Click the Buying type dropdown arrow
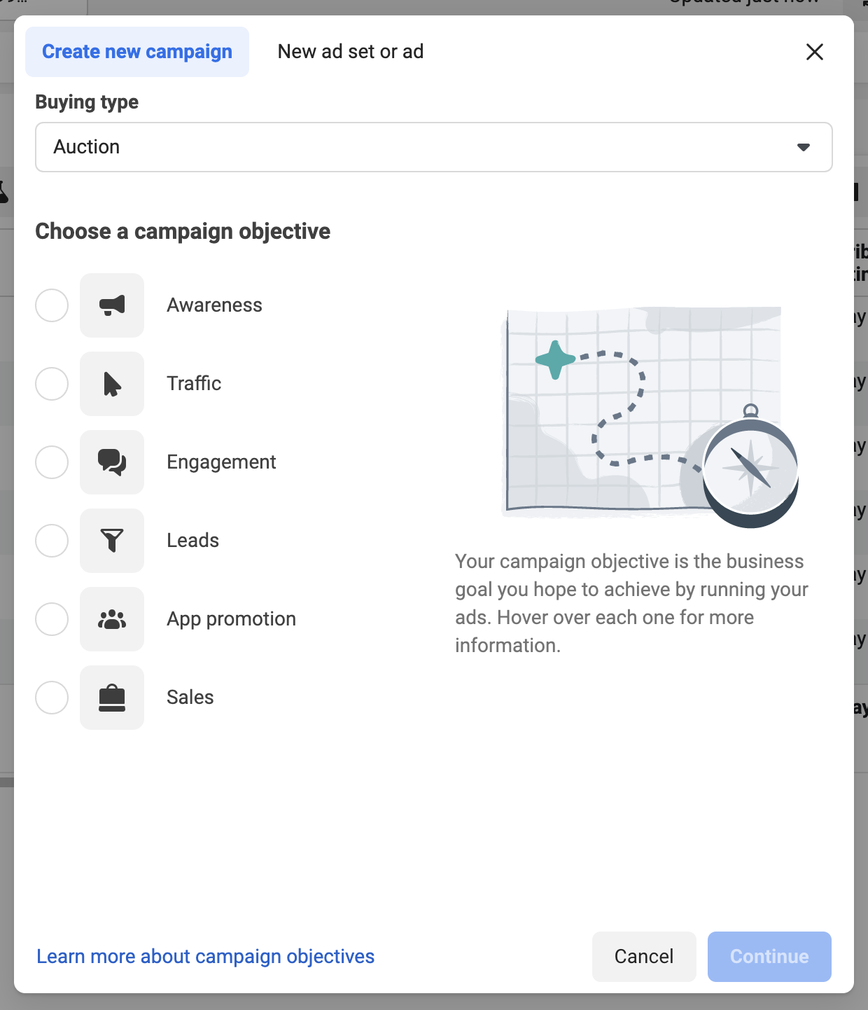The image size is (868, 1010). tap(804, 147)
